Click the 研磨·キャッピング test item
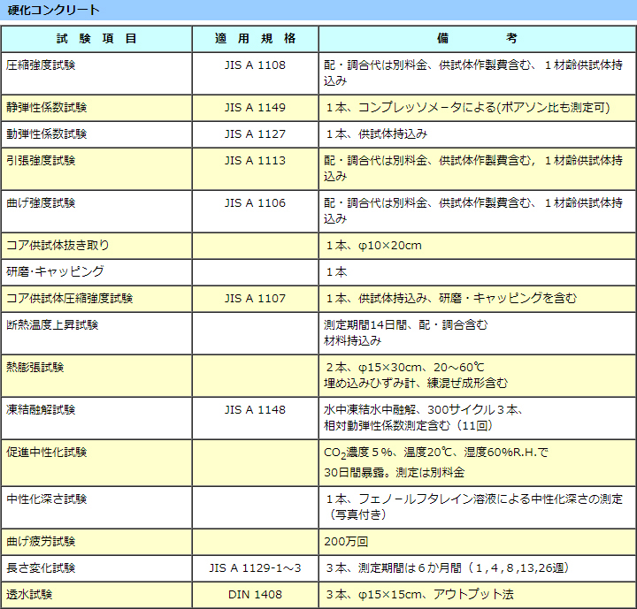This screenshot has width=637, height=609. click(x=55, y=272)
